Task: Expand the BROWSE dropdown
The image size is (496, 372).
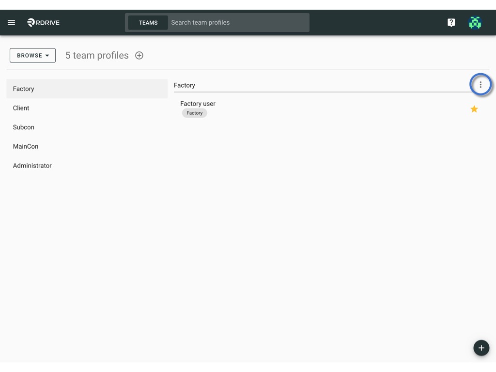Action: pyautogui.click(x=32, y=55)
